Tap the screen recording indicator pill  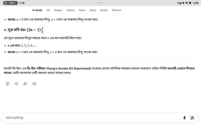pyautogui.click(x=10, y=3)
